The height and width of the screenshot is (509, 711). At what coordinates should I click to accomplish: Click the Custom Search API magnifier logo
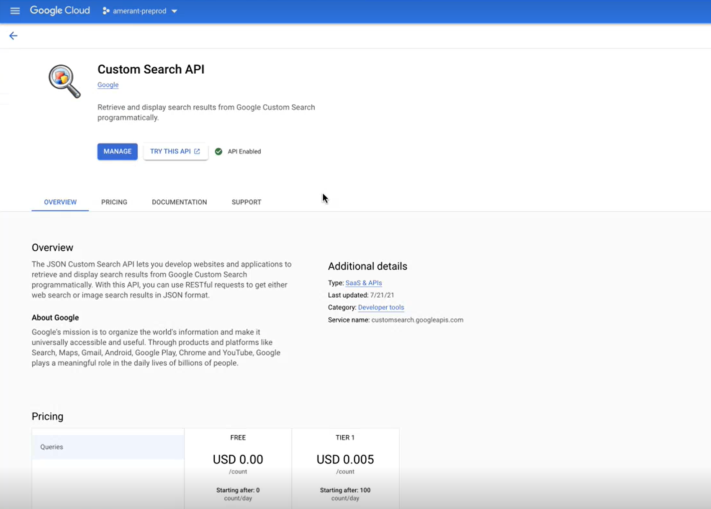tap(64, 81)
